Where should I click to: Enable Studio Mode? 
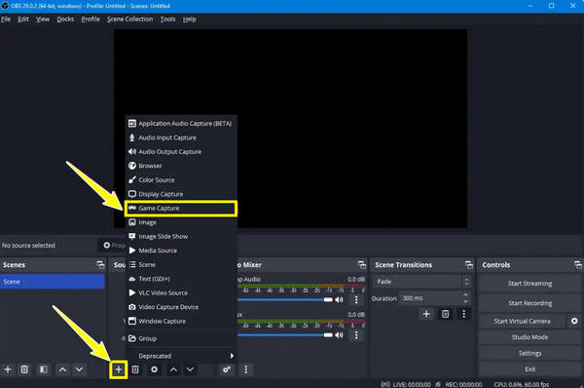click(529, 337)
